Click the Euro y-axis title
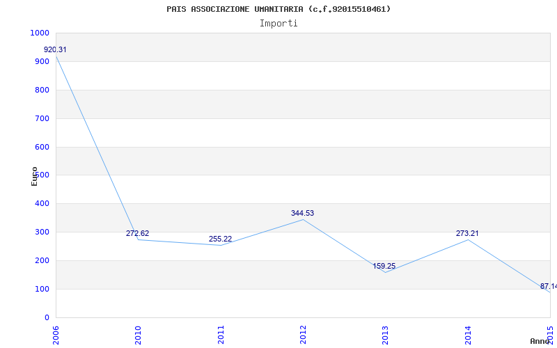This screenshot has width=557, height=348. (35, 176)
